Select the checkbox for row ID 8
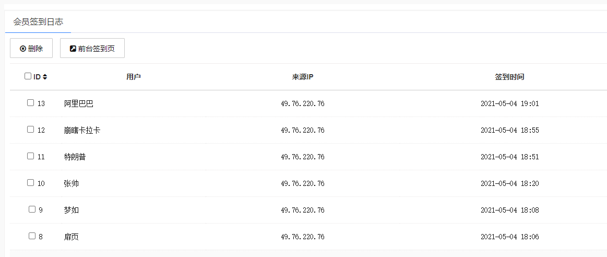Image resolution: width=607 pixels, height=257 pixels. tap(32, 236)
